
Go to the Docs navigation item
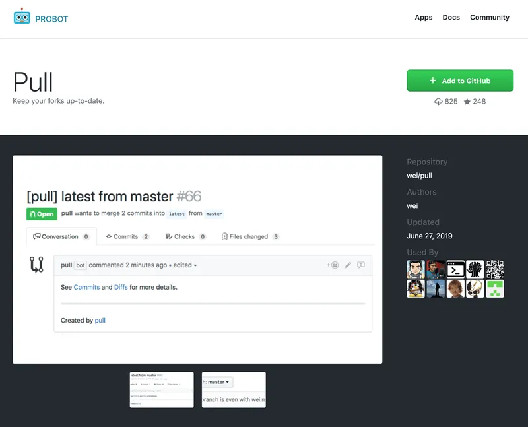point(451,18)
